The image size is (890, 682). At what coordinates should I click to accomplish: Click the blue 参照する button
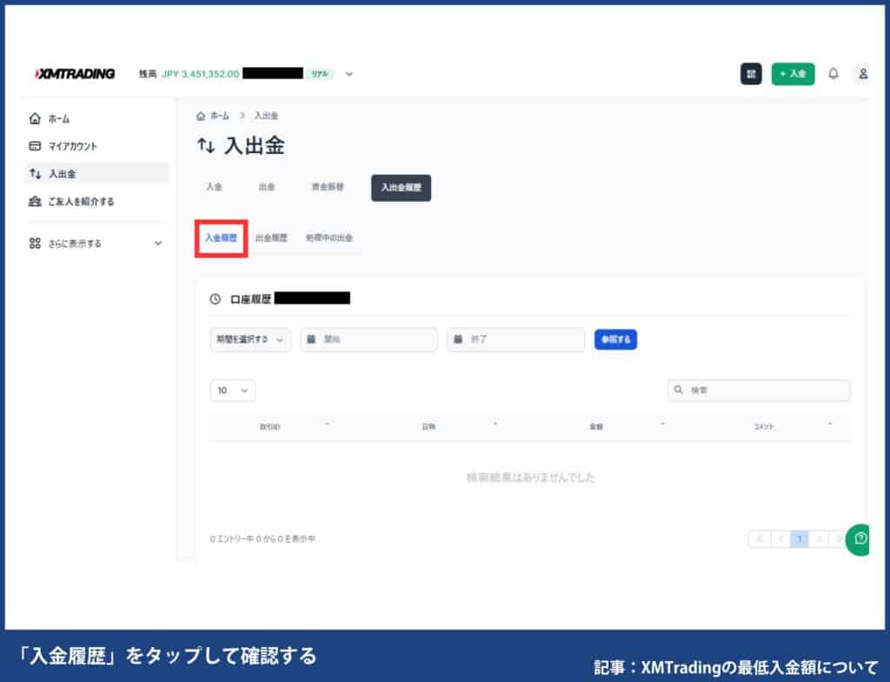pos(615,339)
